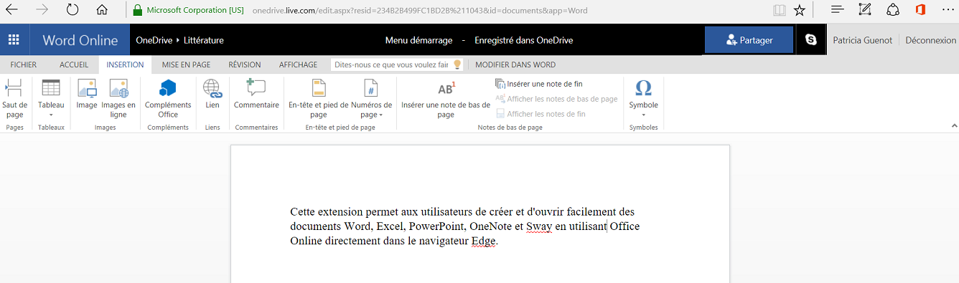Edit En-tête et pied de page

(x=318, y=99)
